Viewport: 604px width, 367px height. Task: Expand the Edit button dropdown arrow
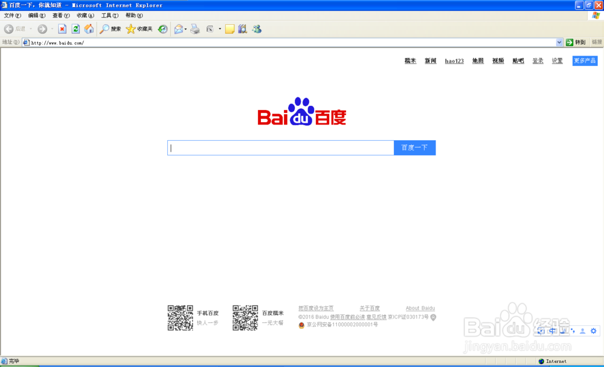tap(220, 29)
